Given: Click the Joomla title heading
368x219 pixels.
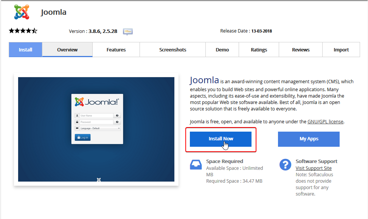Looking at the screenshot, I should (x=53, y=12).
